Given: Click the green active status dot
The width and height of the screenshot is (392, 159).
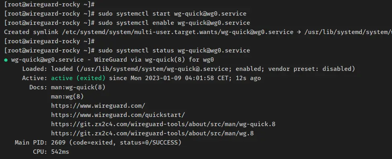Looking at the screenshot, I should point(6,60).
